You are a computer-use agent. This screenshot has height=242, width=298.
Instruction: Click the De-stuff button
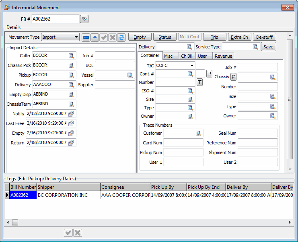point(264,37)
